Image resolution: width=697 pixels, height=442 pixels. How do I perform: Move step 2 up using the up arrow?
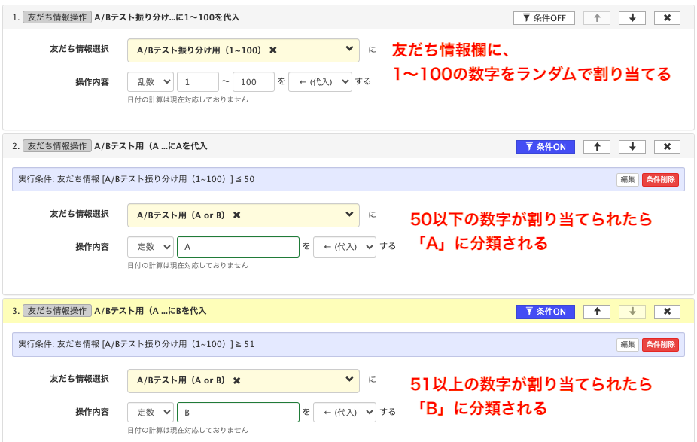pos(596,146)
